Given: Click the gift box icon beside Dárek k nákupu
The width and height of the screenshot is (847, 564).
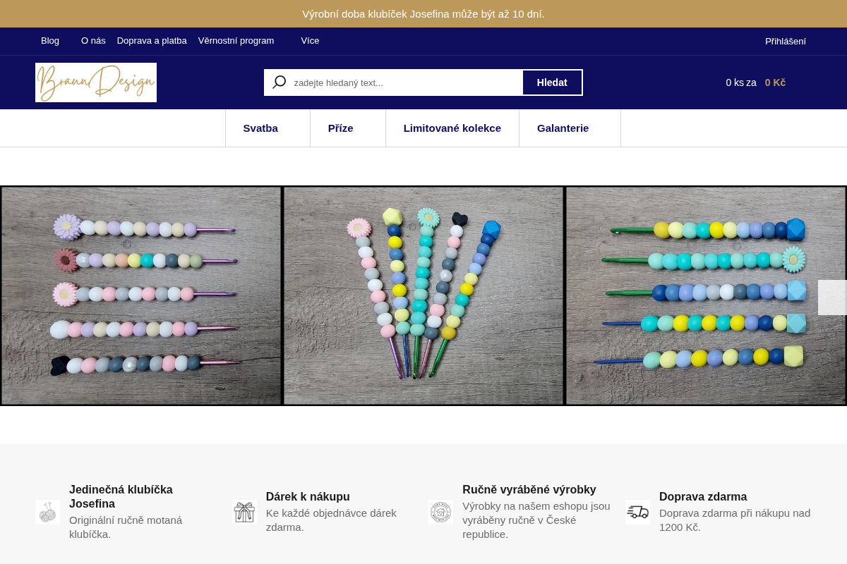Looking at the screenshot, I should (x=244, y=512).
